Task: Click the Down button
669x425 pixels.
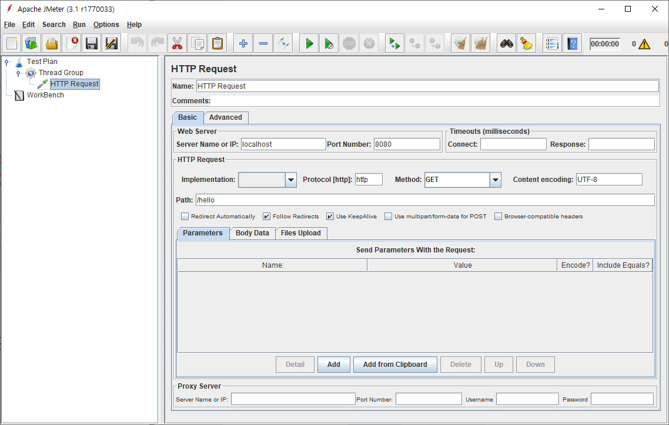Action: tap(536, 365)
